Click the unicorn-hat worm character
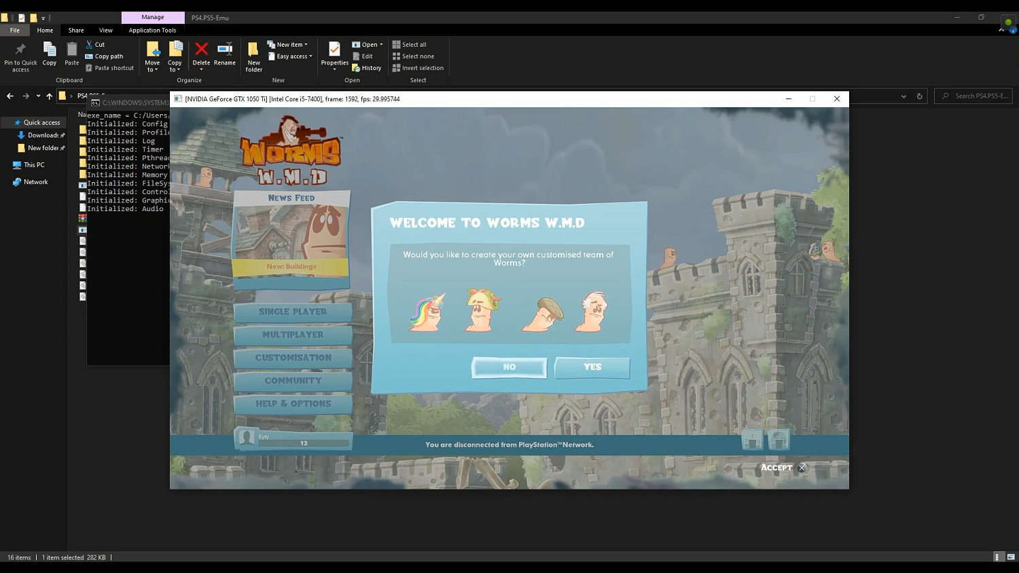Image resolution: width=1019 pixels, height=573 pixels. point(427,312)
